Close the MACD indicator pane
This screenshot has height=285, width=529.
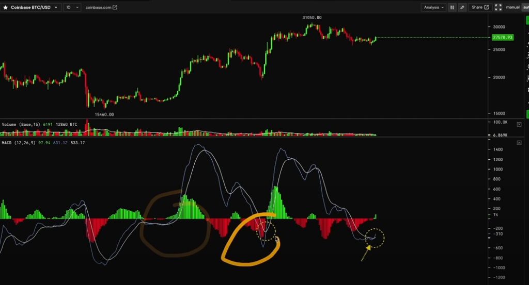(x=519, y=143)
